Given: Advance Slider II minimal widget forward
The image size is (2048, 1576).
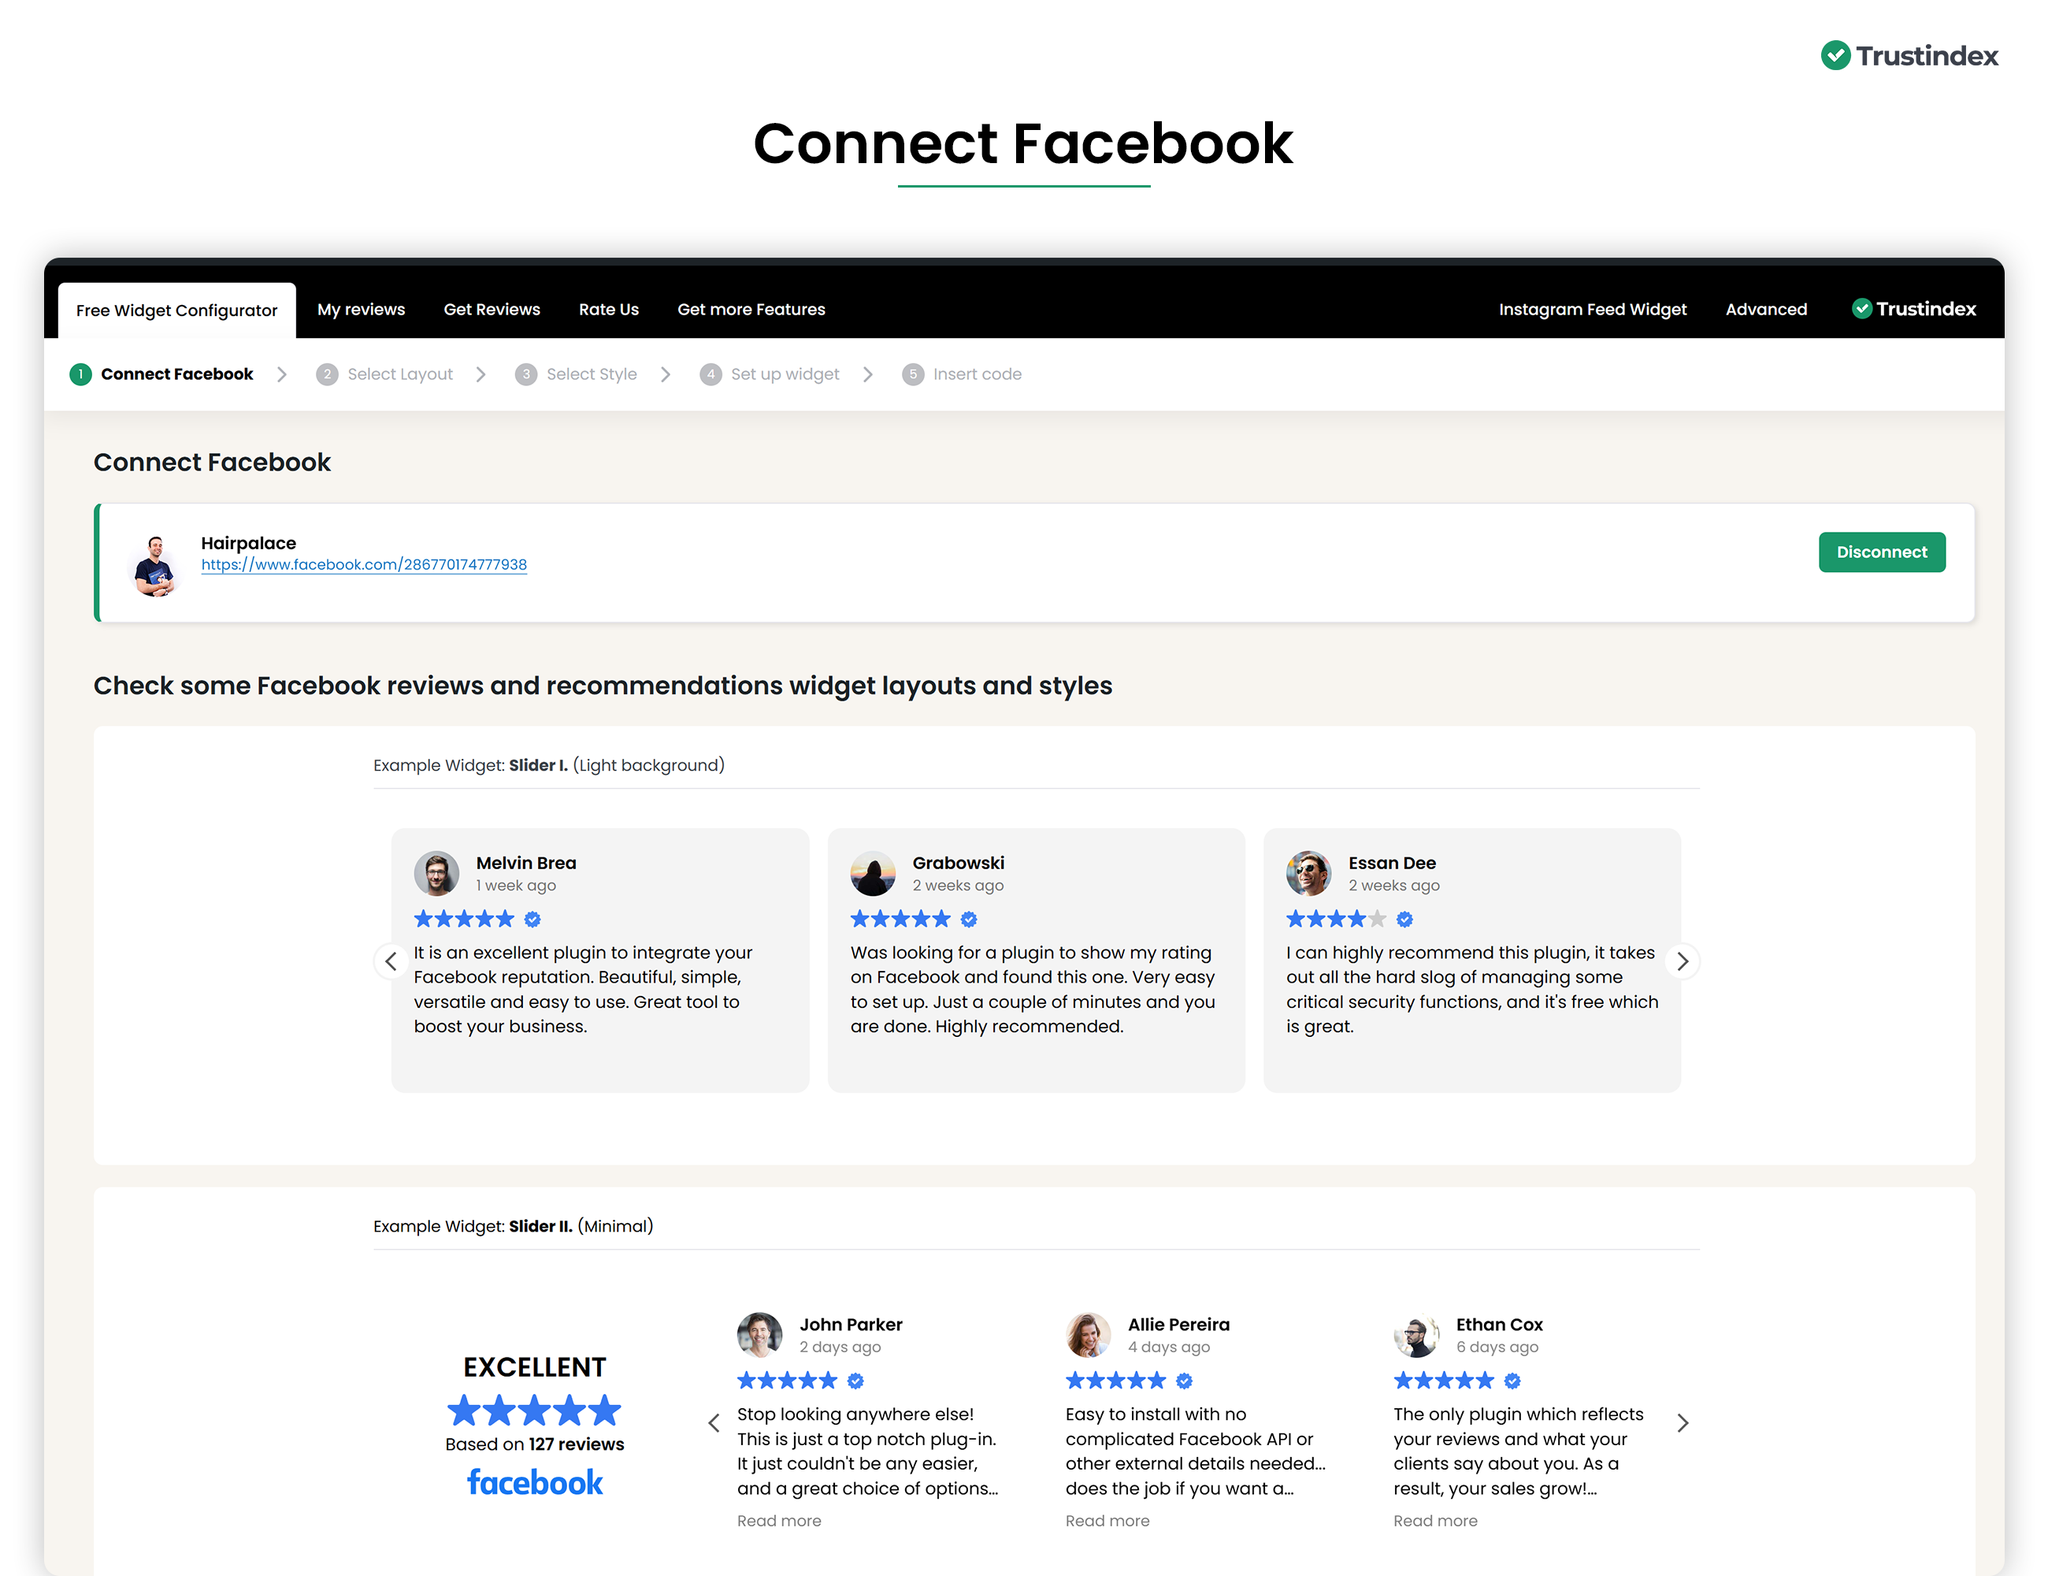Looking at the screenshot, I should point(1683,1423).
